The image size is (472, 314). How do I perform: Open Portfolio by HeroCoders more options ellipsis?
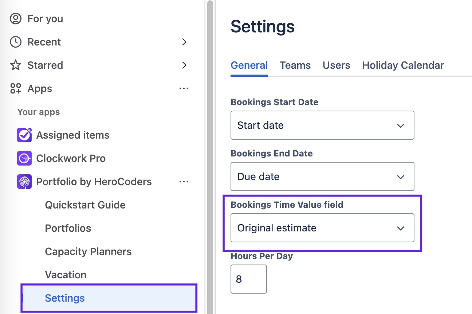pos(184,182)
